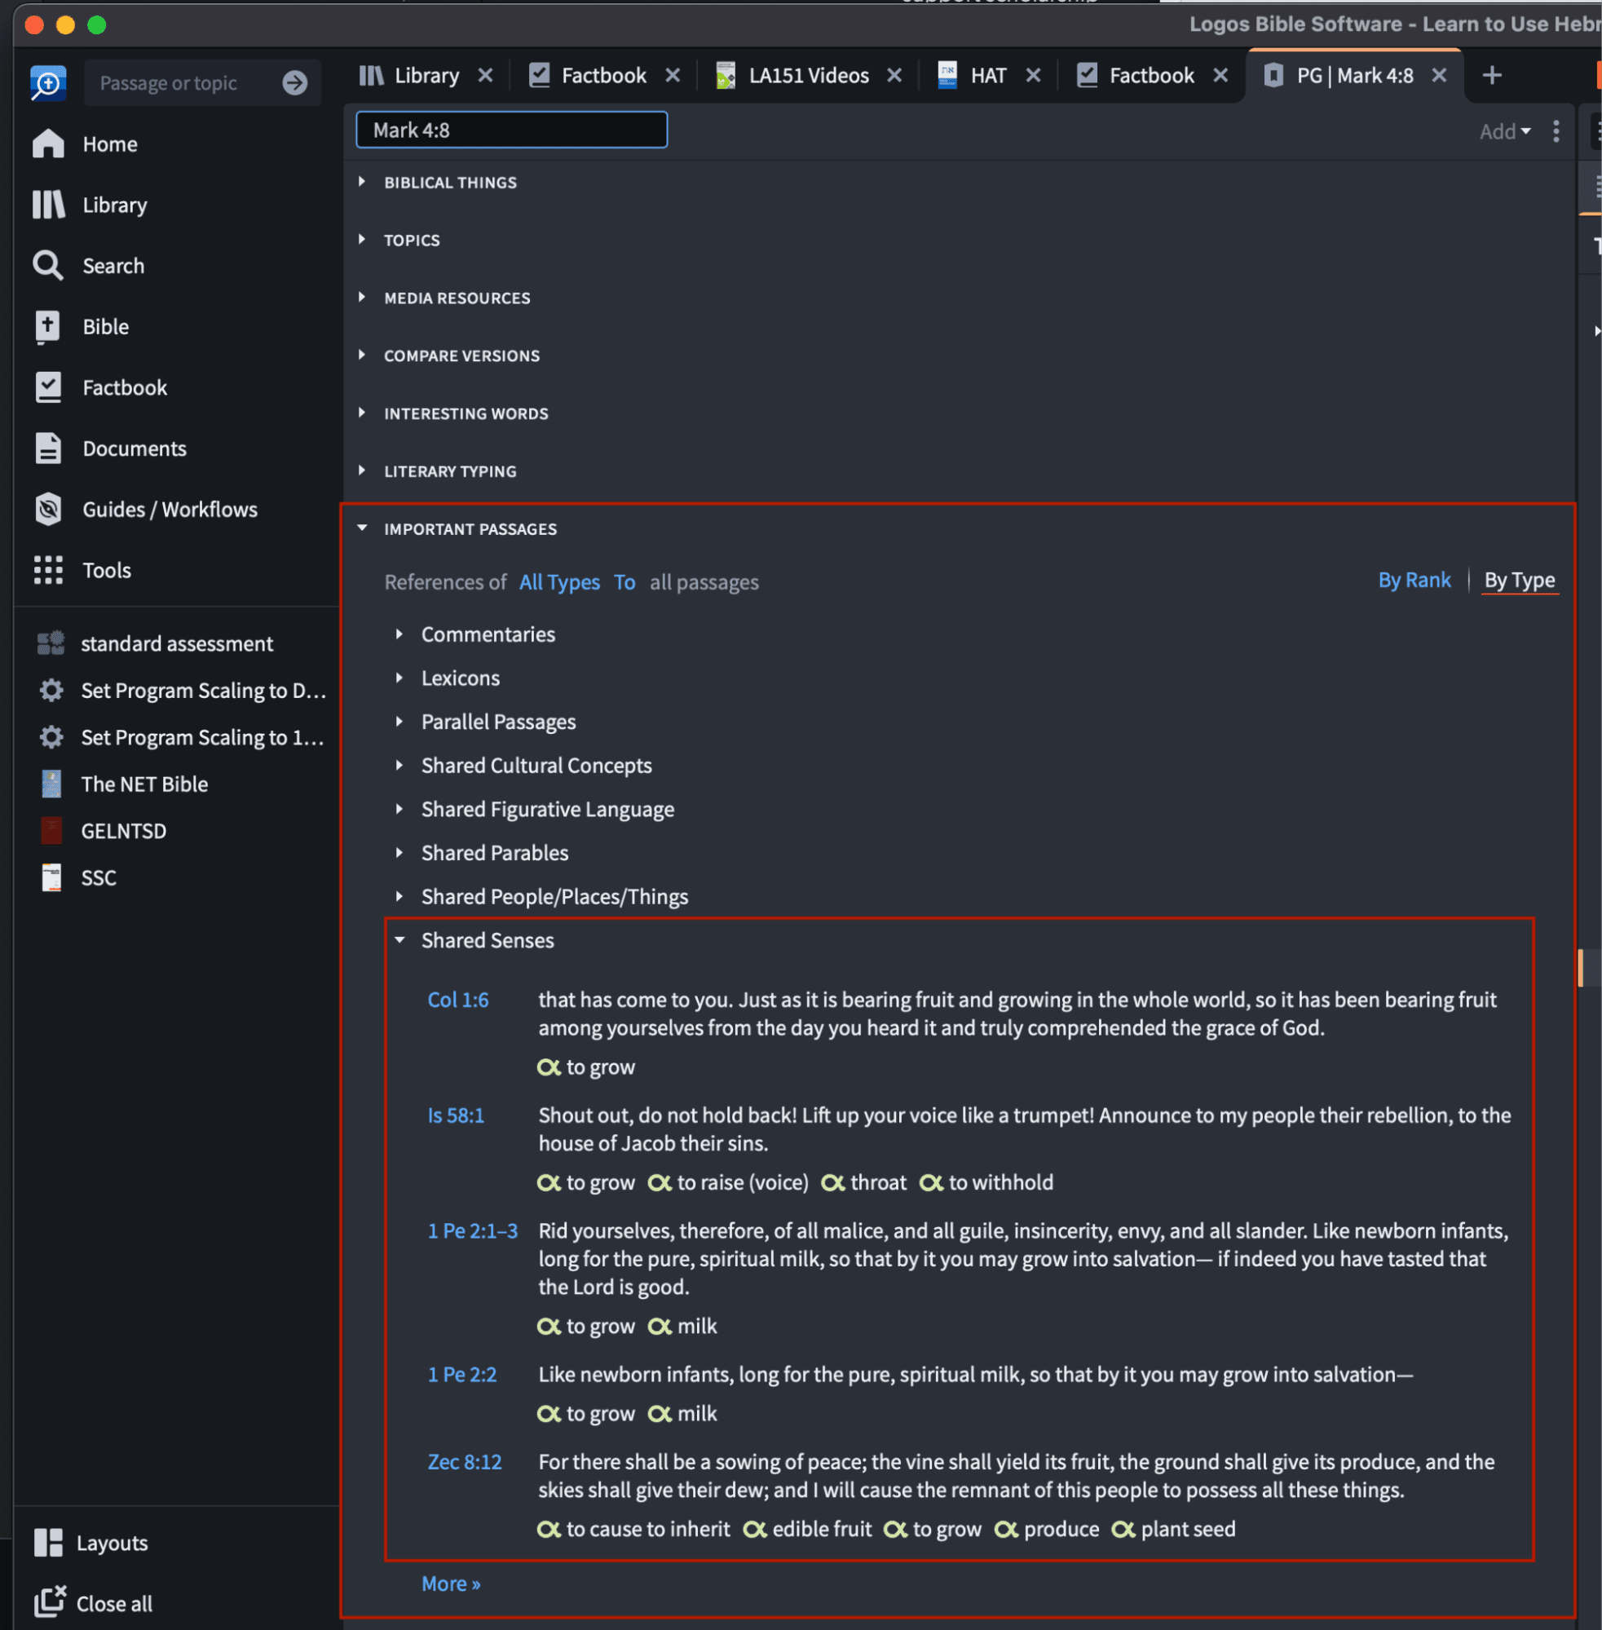
Task: Click the More link for additional passages
Action: pos(450,1583)
